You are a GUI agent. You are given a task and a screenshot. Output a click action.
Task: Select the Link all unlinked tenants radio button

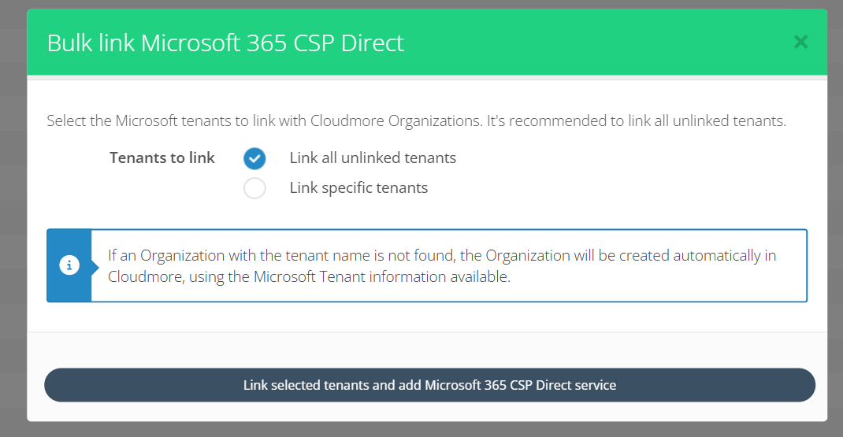tap(254, 158)
